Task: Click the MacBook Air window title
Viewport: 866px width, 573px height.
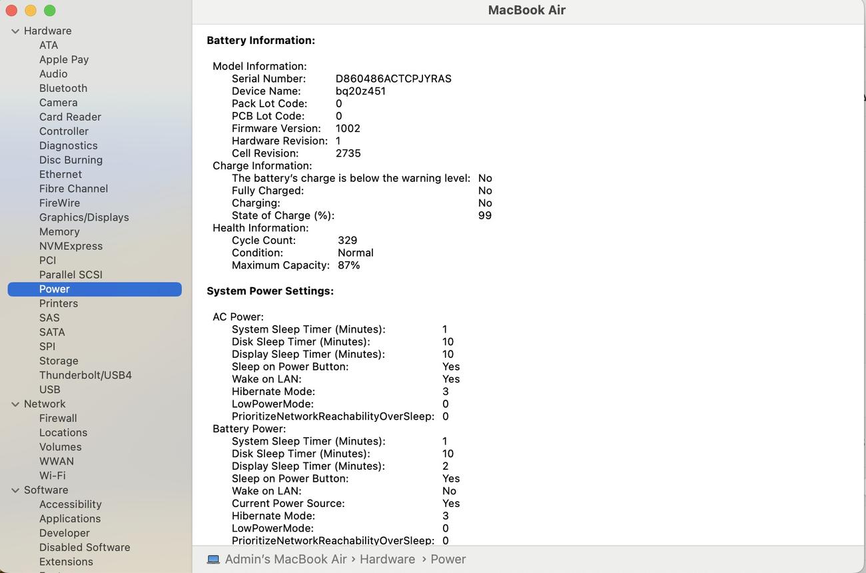Action: point(527,10)
